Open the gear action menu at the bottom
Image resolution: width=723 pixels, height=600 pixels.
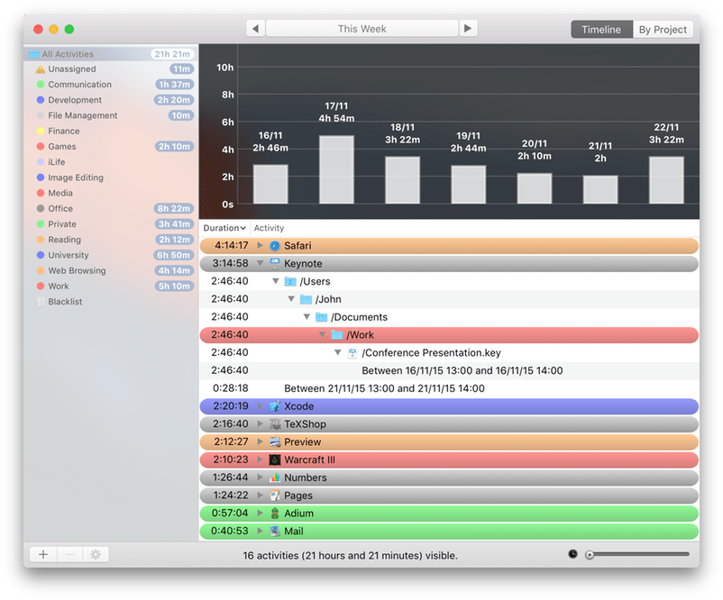tap(96, 555)
